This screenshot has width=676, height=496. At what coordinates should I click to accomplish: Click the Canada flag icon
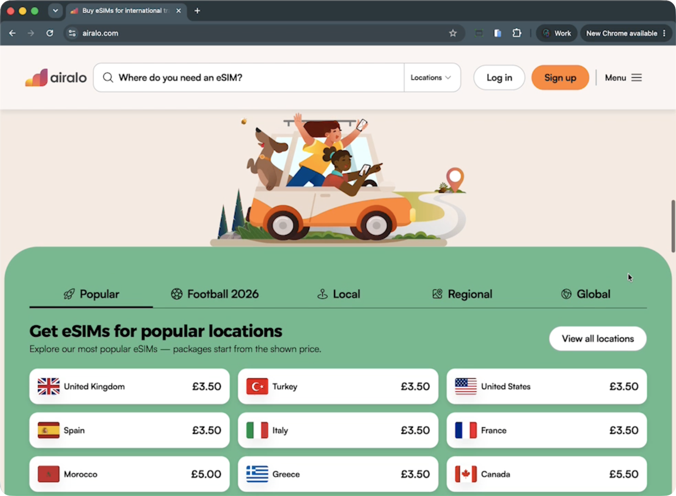point(466,474)
